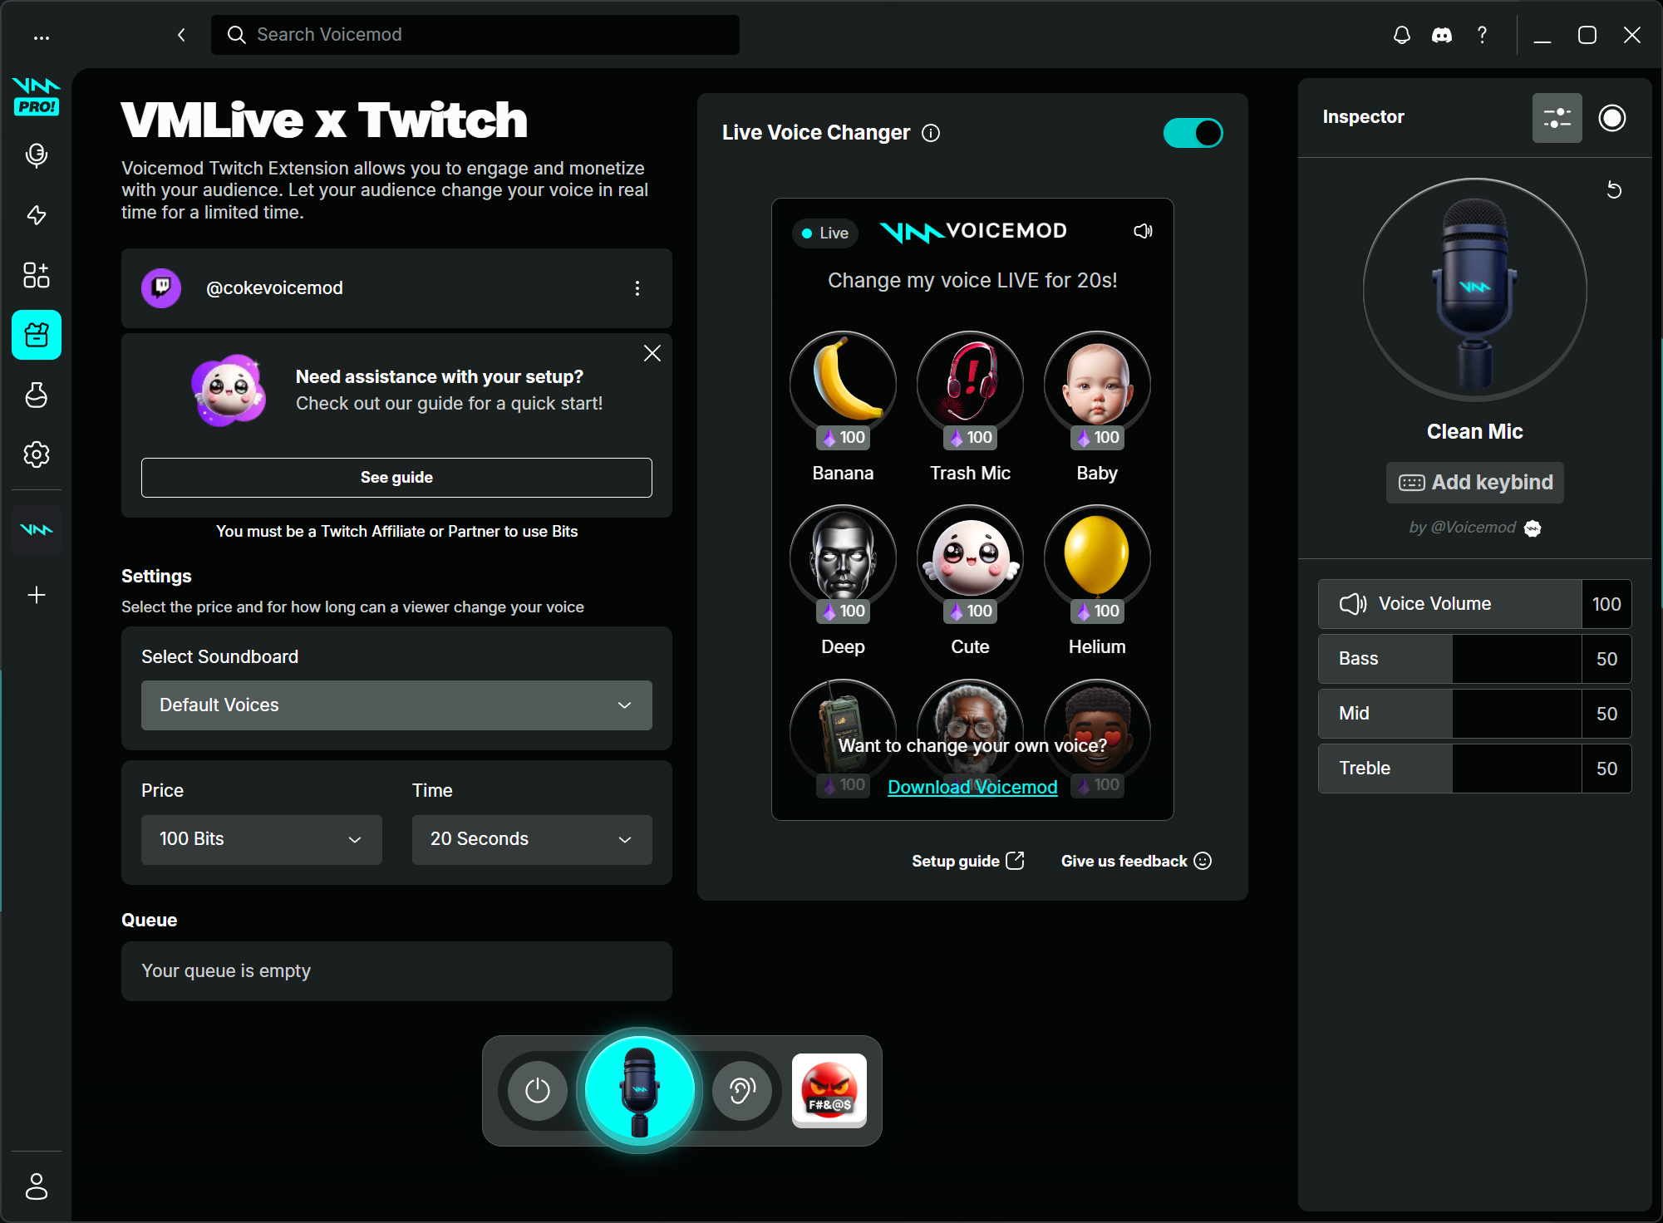
Task: Expand the Default Voices soundboard dropdown
Action: coord(396,705)
